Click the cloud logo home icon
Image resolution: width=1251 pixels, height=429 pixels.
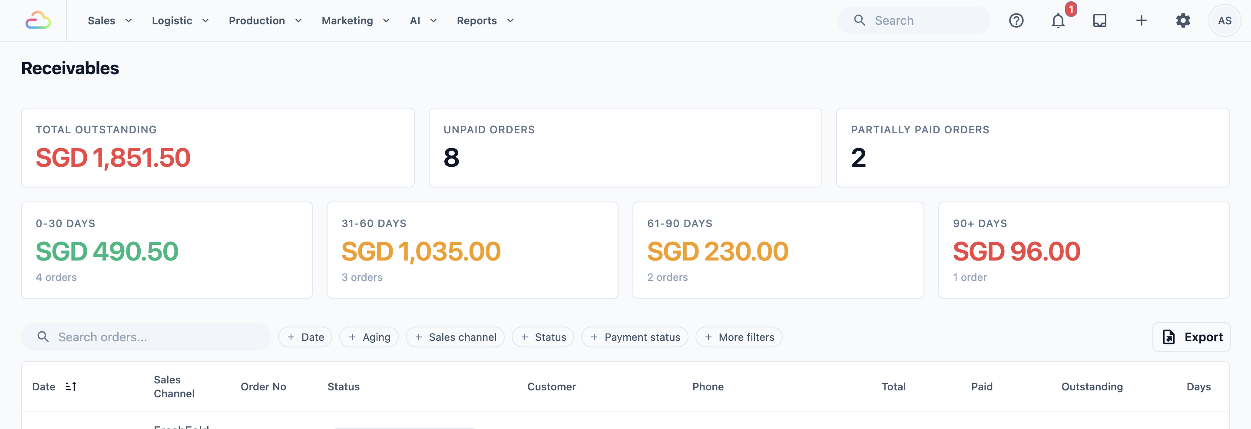click(38, 20)
